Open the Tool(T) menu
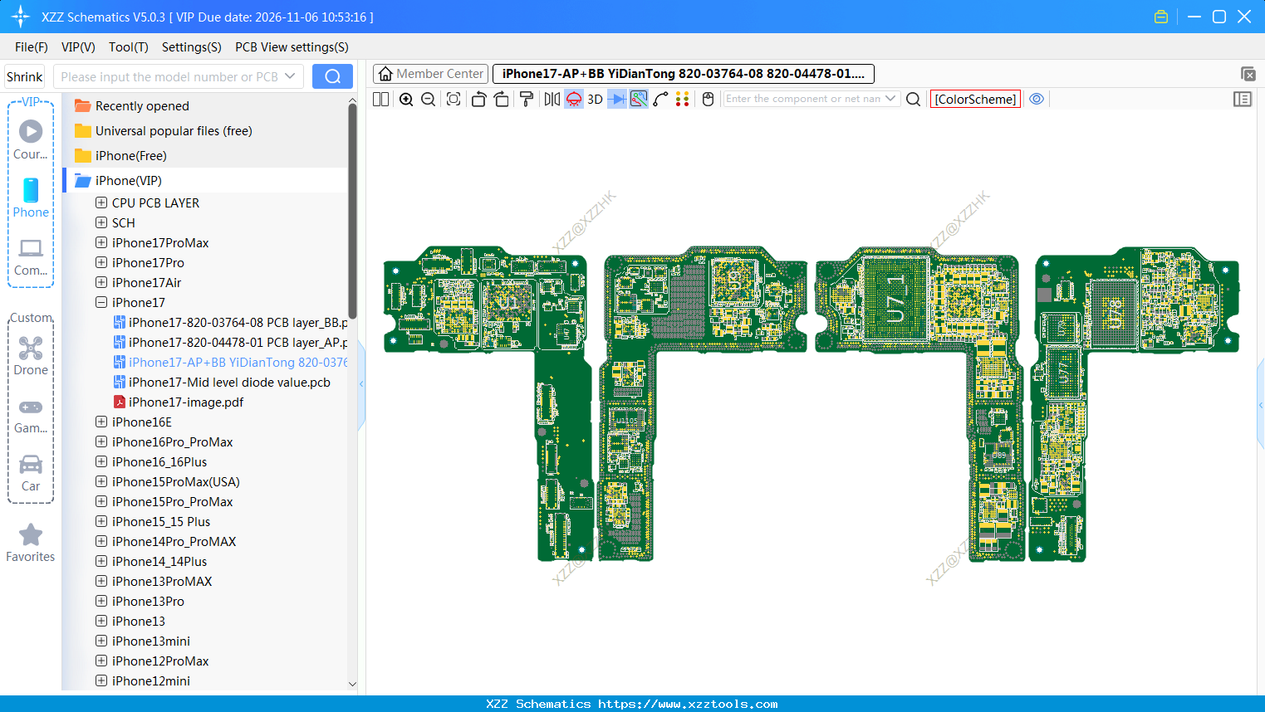Image resolution: width=1265 pixels, height=712 pixels. click(x=128, y=47)
